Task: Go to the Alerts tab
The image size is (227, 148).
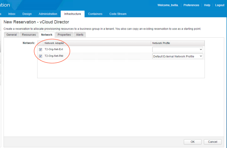Action: tap(80, 35)
